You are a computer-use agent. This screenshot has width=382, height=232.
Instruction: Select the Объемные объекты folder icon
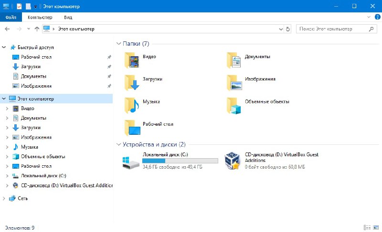(x=234, y=105)
